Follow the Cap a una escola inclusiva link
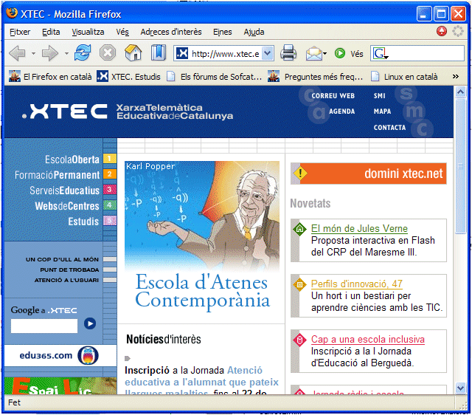Image resolution: width=472 pixels, height=415 pixels. click(x=367, y=340)
